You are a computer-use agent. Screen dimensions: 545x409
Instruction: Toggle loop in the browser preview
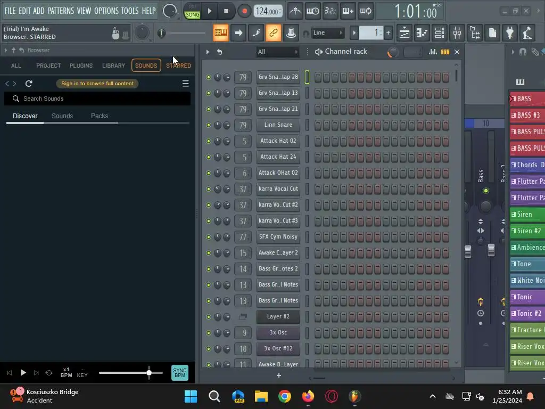(49, 373)
